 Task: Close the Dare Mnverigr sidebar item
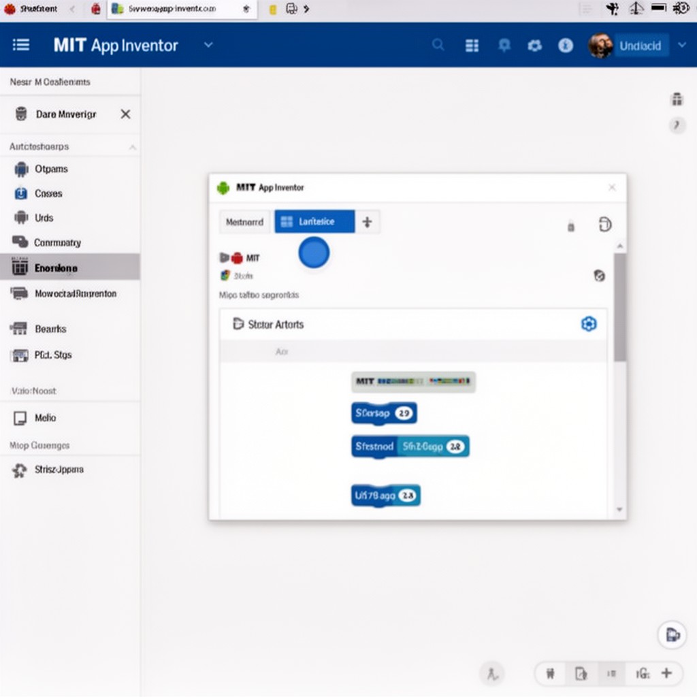[125, 114]
